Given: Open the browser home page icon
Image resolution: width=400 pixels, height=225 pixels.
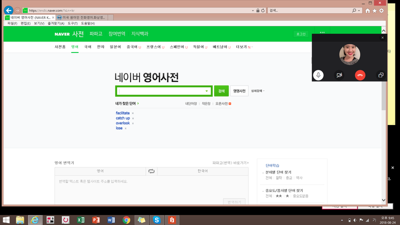Looking at the screenshot, I should [367, 10].
